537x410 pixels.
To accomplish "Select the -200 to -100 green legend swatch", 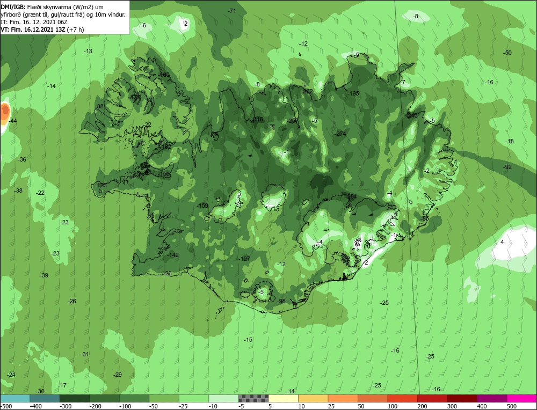I will [x=105, y=398].
